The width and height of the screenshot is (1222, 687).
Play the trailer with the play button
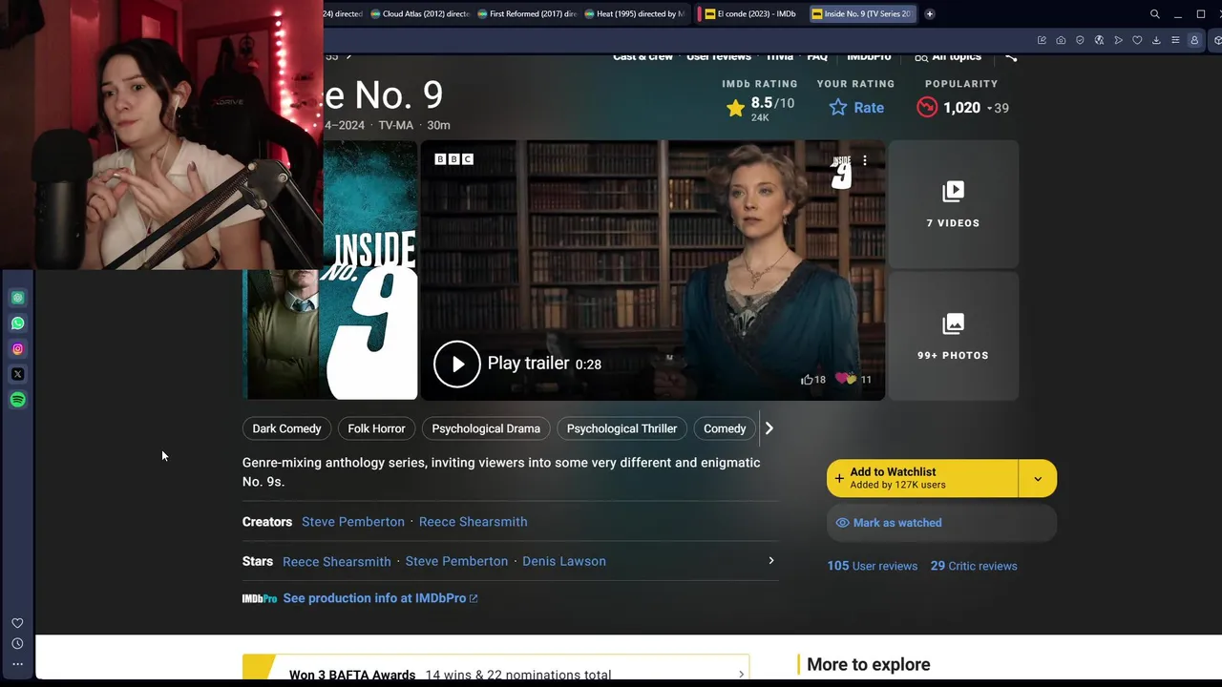point(457,364)
